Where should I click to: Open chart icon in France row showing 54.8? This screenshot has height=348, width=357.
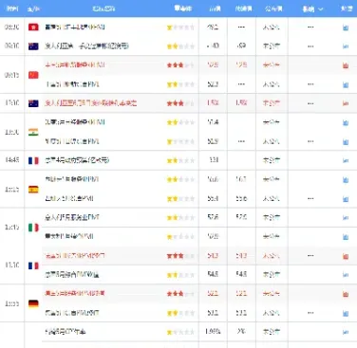click(346, 275)
